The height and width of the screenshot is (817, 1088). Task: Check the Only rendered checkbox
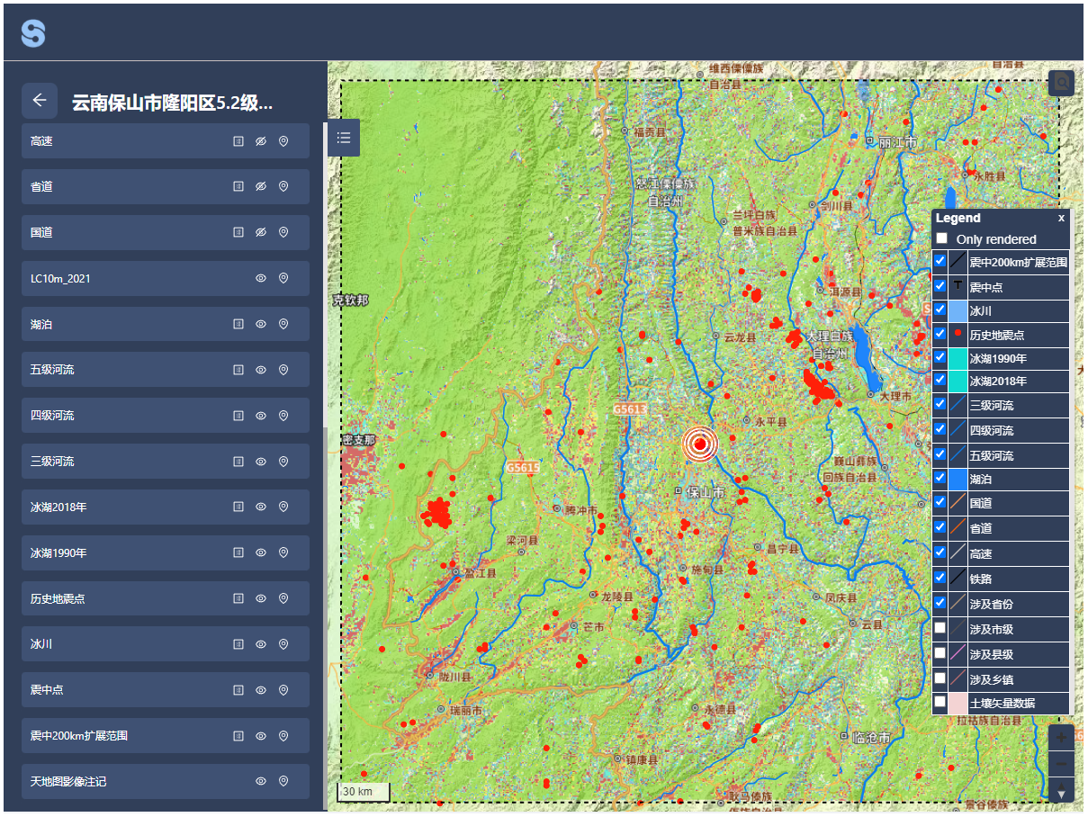942,239
